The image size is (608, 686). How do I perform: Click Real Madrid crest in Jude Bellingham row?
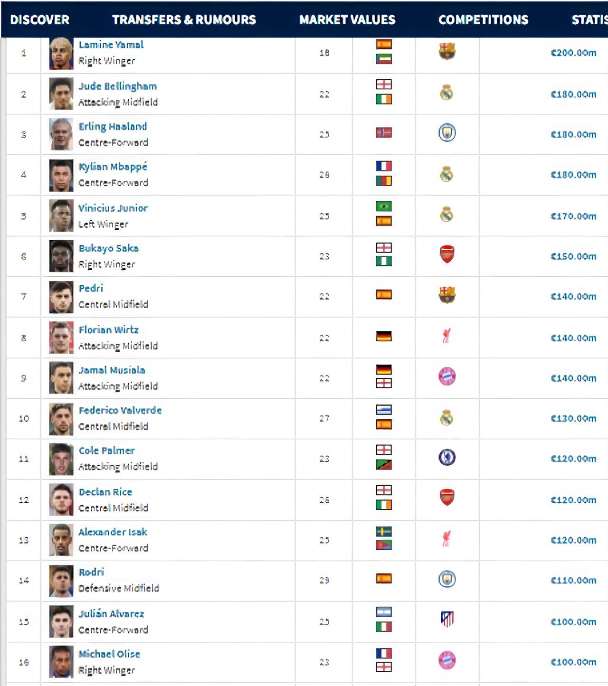tap(446, 93)
